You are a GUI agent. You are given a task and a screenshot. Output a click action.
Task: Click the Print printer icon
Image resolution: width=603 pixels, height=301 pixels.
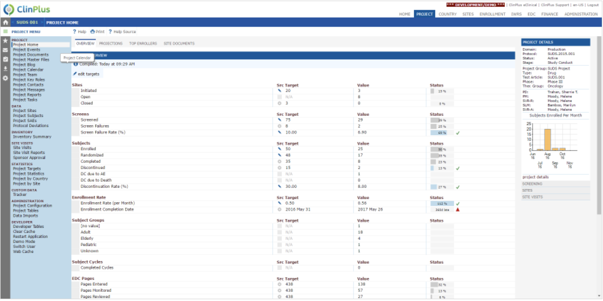pos(93,32)
